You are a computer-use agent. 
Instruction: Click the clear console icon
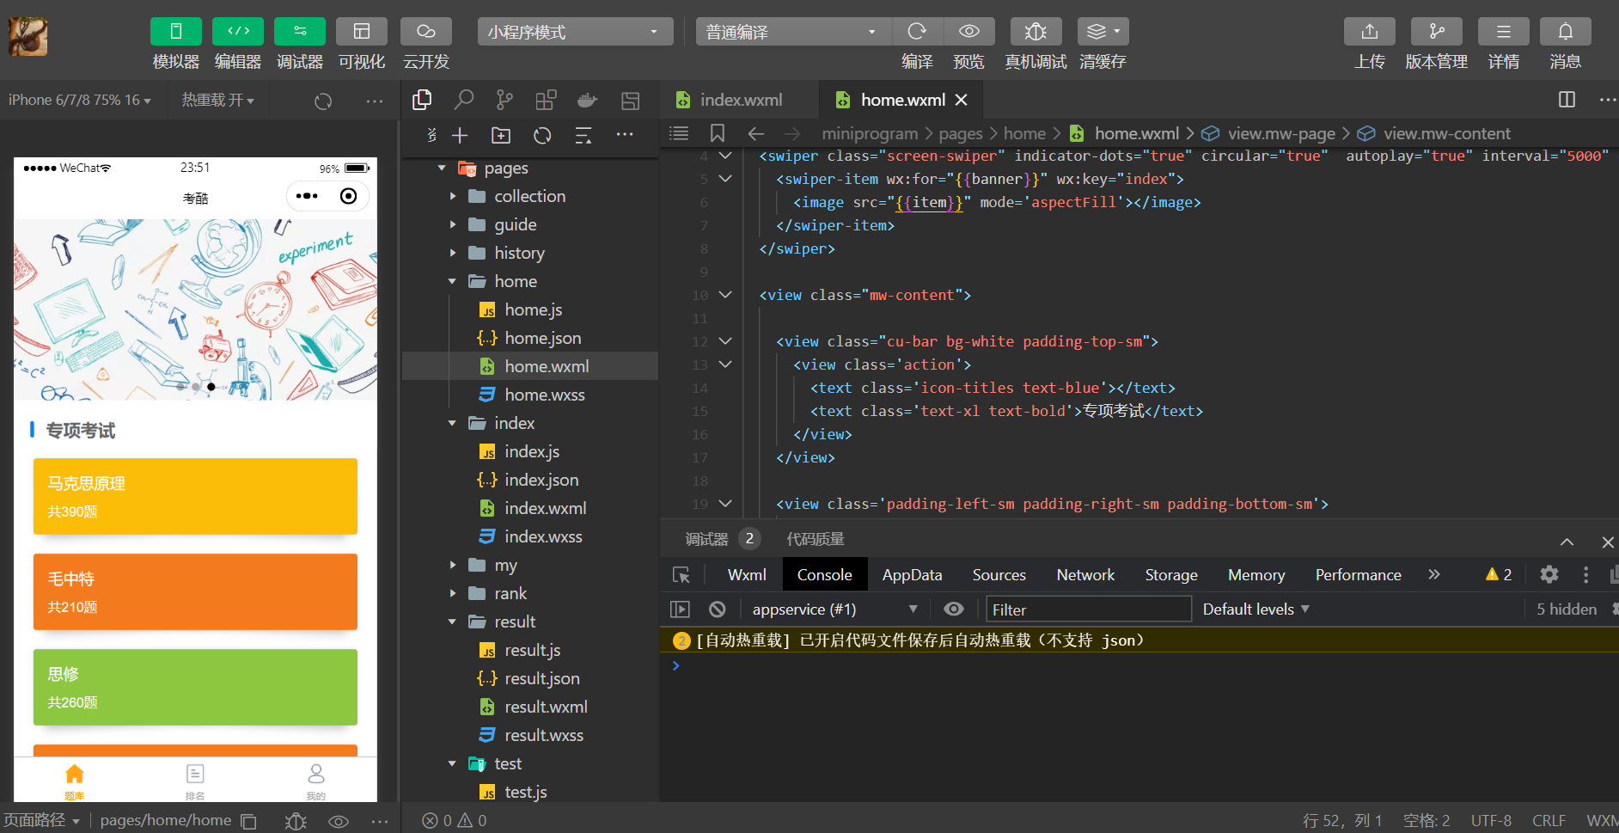(x=718, y=609)
